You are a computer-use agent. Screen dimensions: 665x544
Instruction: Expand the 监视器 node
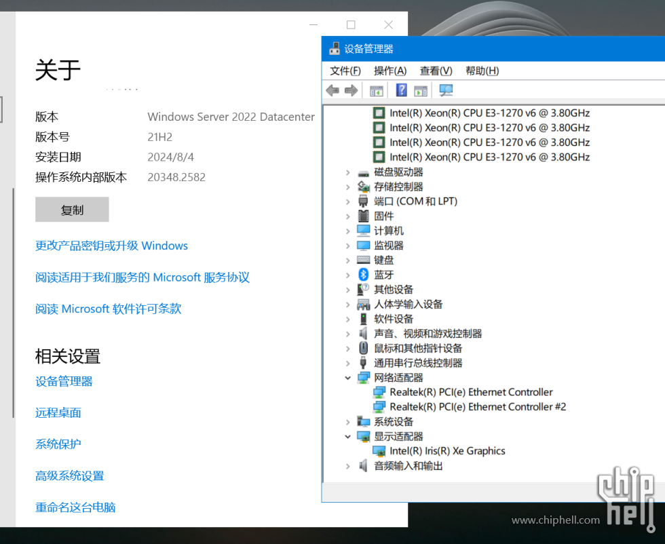(347, 246)
